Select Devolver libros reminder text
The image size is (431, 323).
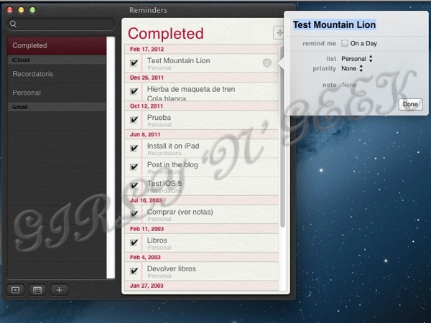[172, 269]
